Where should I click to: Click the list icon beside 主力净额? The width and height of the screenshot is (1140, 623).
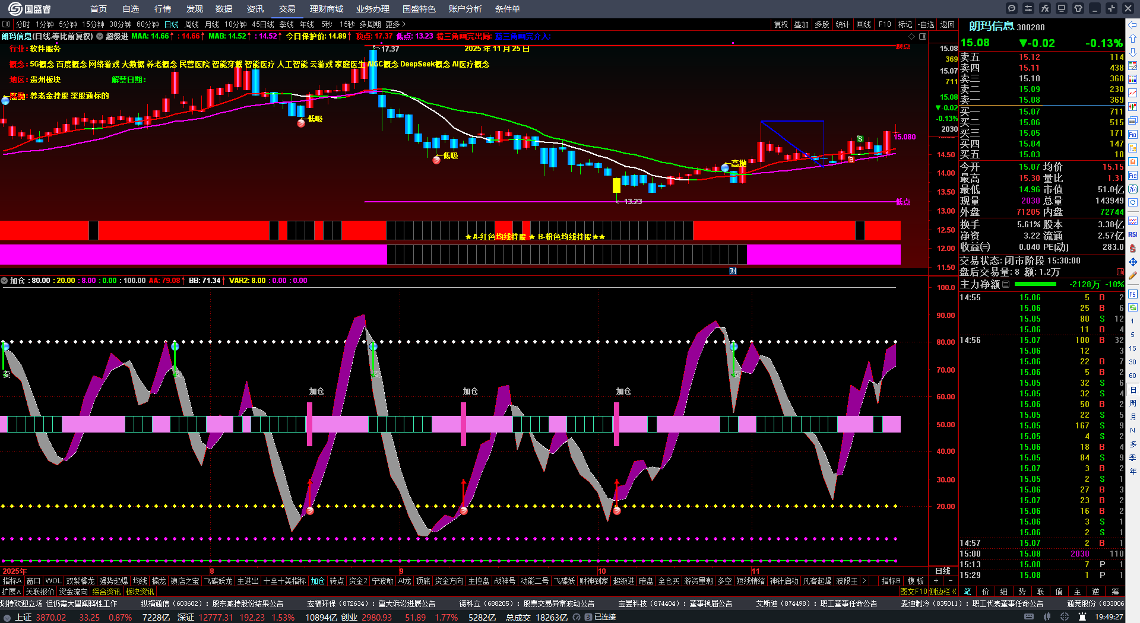coord(1006,284)
